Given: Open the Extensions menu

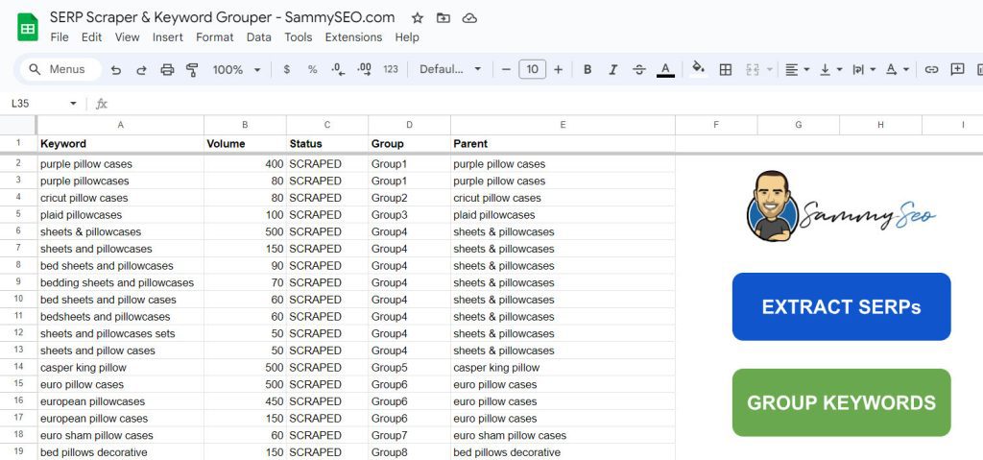Looking at the screenshot, I should 353,37.
